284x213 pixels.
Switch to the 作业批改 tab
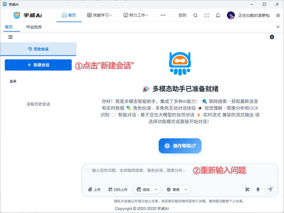coord(34,27)
